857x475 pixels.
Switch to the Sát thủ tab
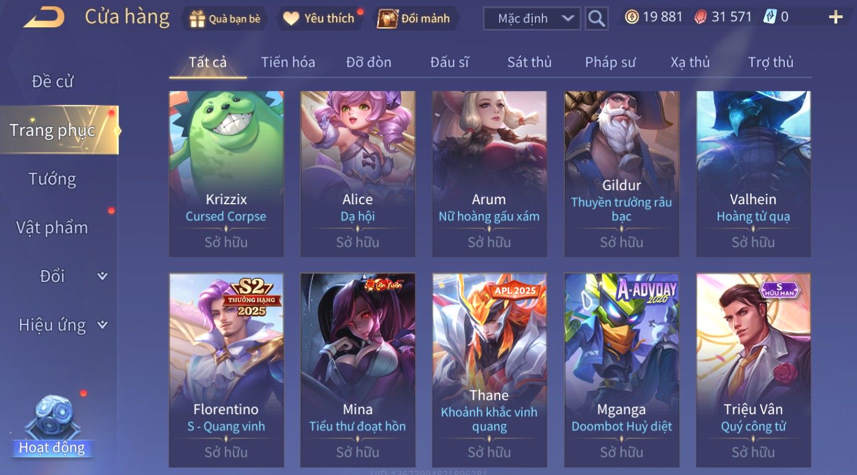pyautogui.click(x=529, y=62)
